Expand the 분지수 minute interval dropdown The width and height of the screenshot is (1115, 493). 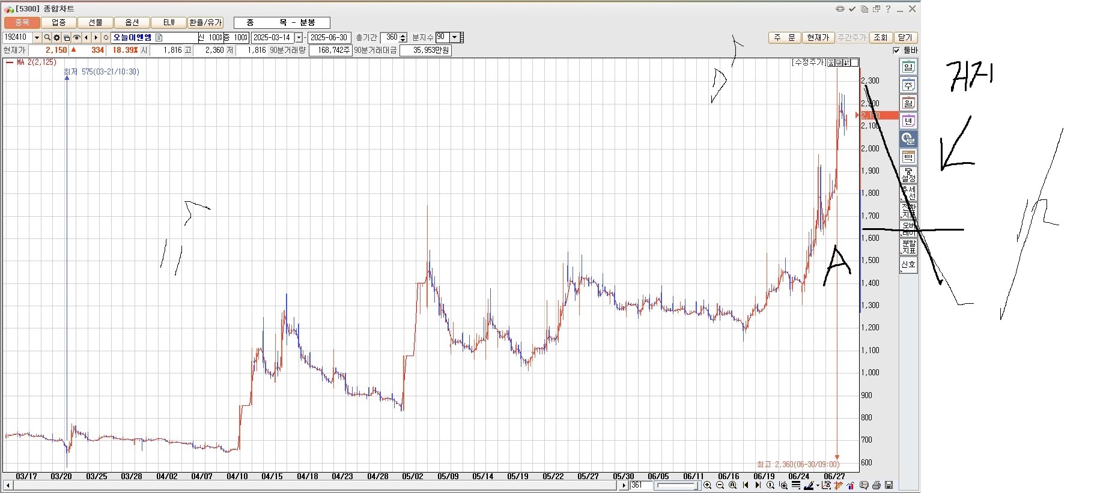[x=454, y=37]
